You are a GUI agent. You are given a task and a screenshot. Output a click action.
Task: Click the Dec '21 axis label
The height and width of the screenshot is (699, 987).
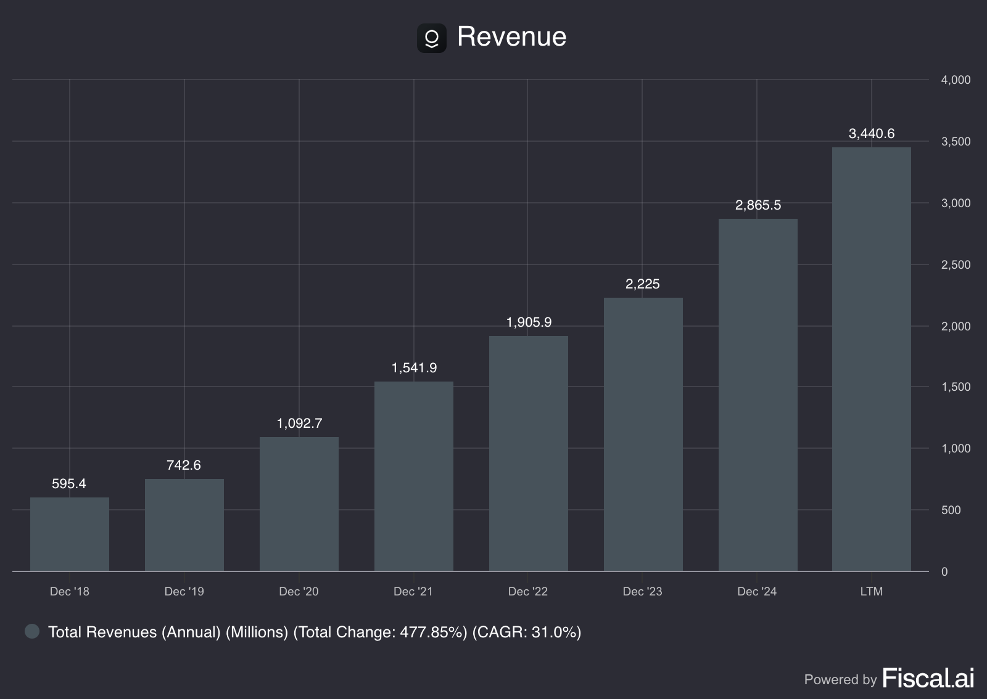tap(413, 591)
